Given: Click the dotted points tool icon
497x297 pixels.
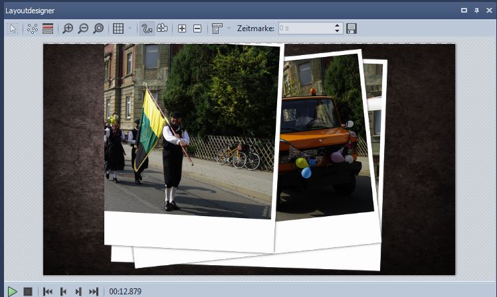Looking at the screenshot, I should [33, 29].
